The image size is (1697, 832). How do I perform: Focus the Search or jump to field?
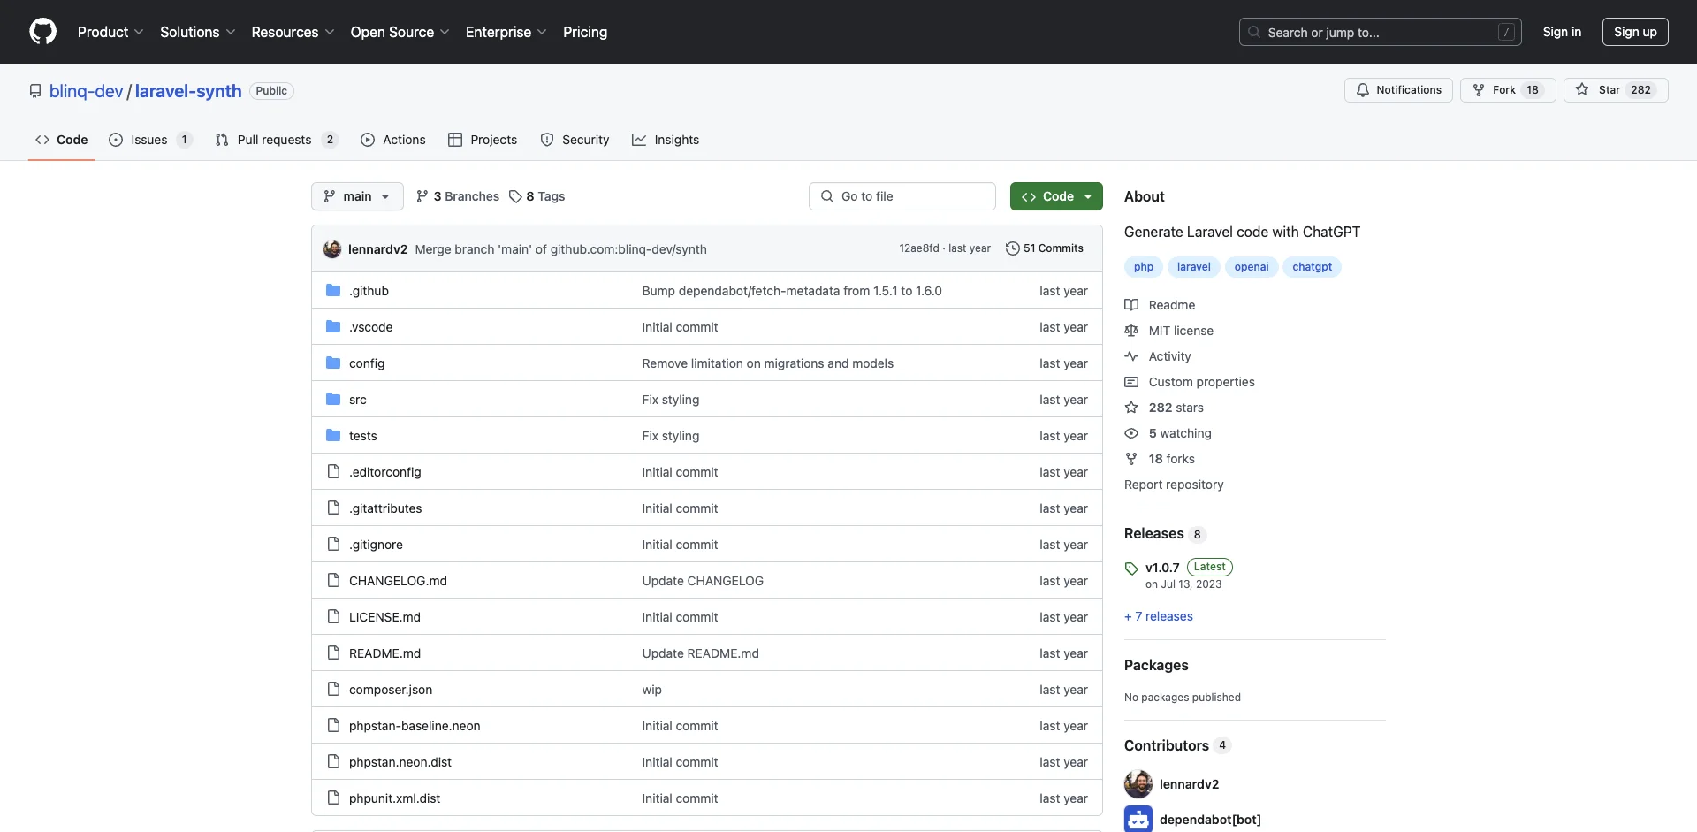tap(1381, 32)
